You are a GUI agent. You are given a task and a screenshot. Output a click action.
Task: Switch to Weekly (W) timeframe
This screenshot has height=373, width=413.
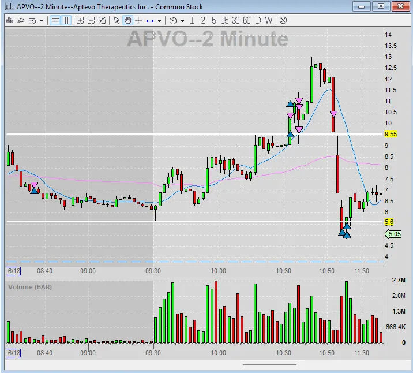click(269, 20)
